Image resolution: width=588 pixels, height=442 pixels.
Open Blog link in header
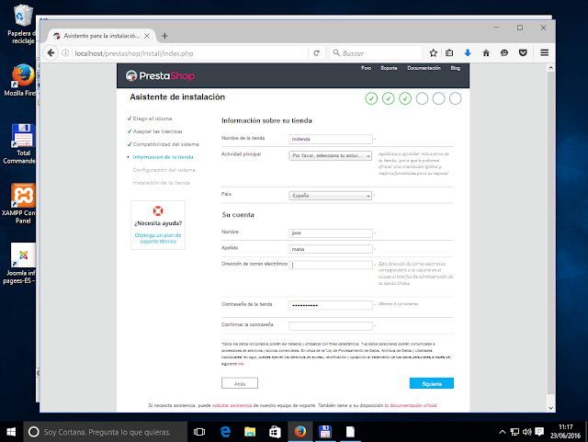pos(456,68)
